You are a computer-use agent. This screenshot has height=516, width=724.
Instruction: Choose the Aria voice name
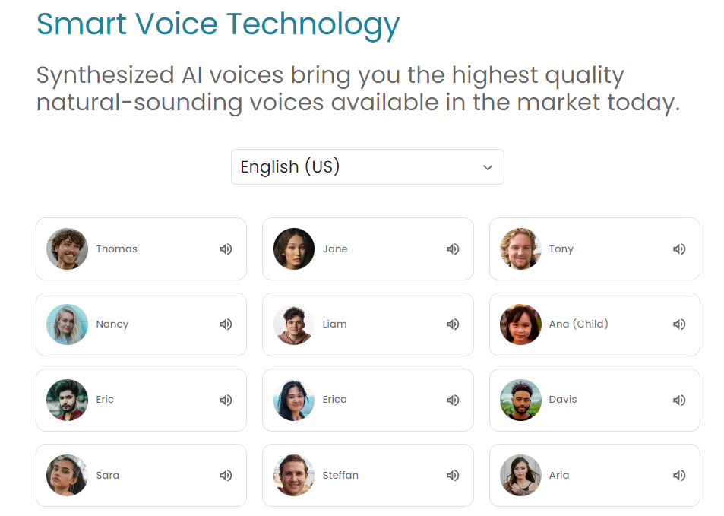click(558, 476)
